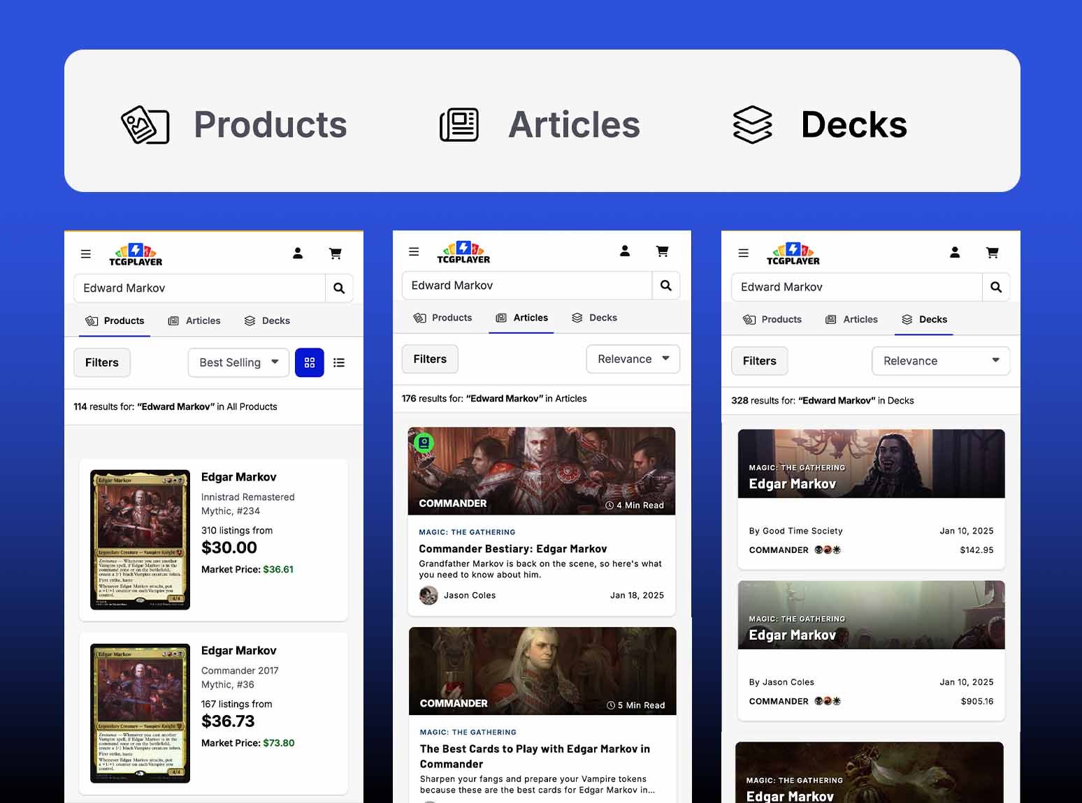Open the Filters panel in Articles view

pos(430,358)
